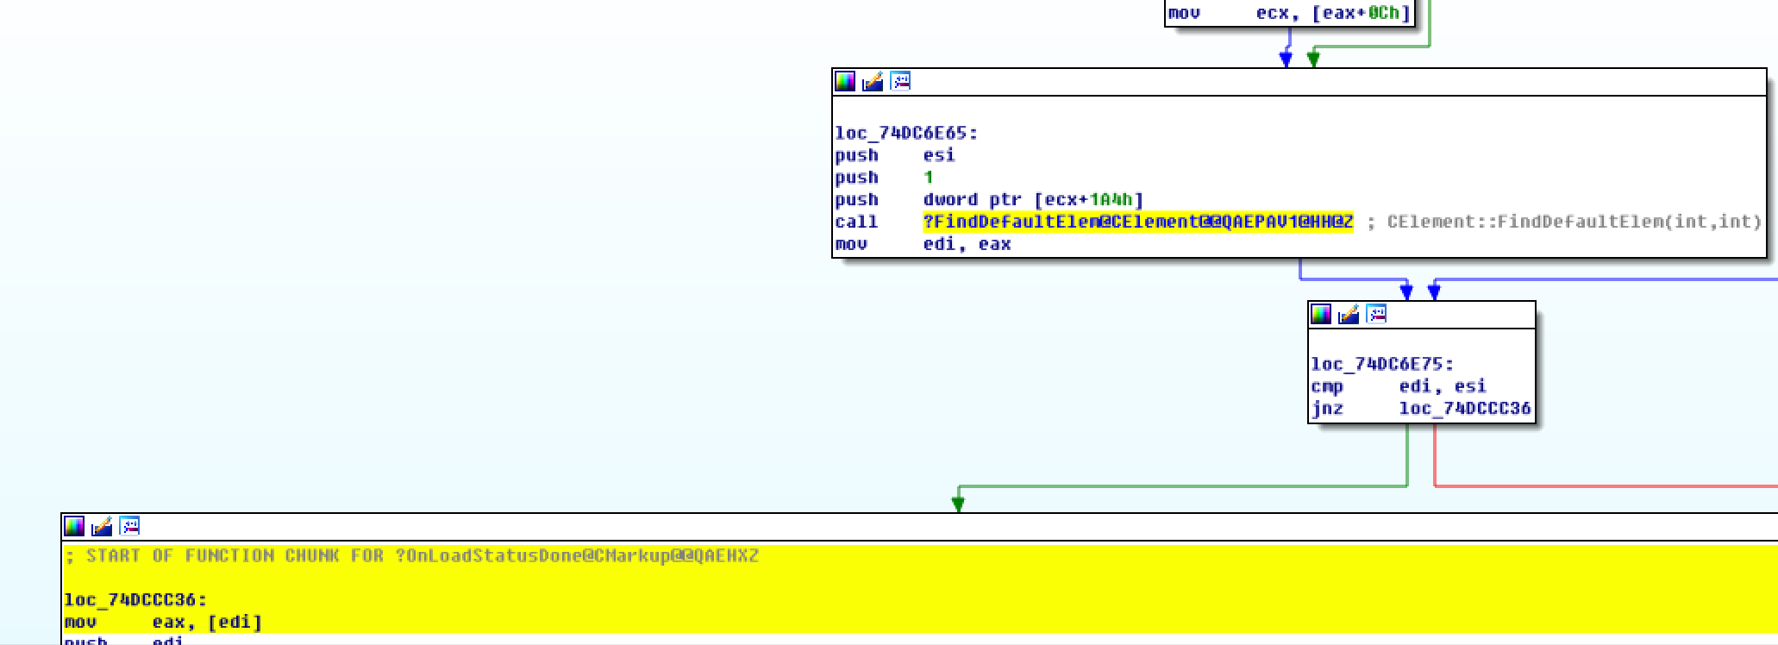The image size is (1778, 645).
Task: Click the pencil edit icon in the loc_74DCCC36 block
Action: point(102,526)
